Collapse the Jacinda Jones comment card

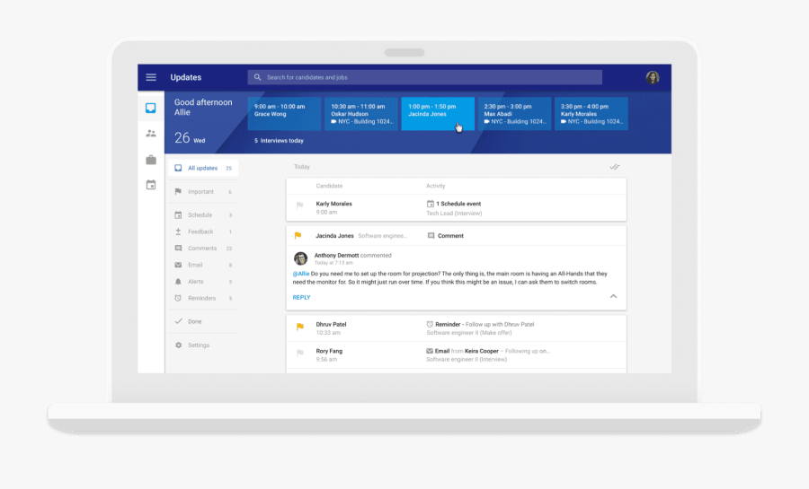coord(613,296)
